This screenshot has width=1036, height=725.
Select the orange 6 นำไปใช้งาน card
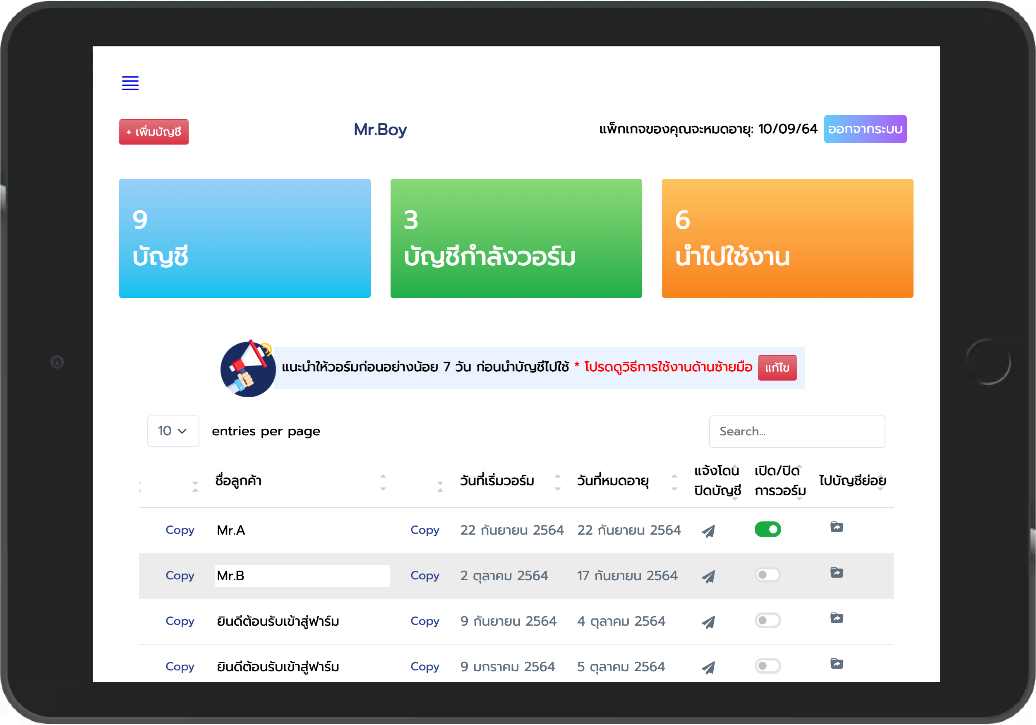pos(787,238)
